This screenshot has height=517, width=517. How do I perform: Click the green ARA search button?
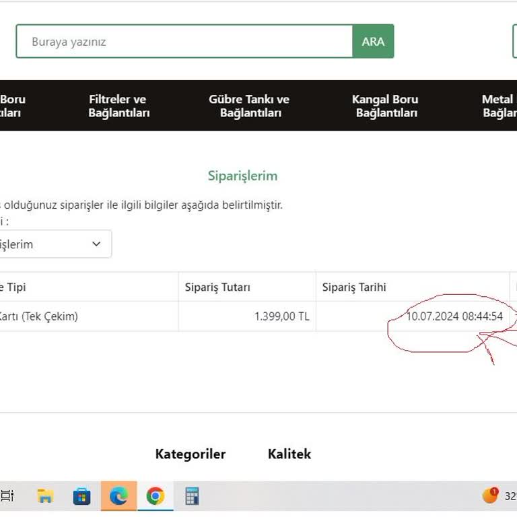pos(373,42)
